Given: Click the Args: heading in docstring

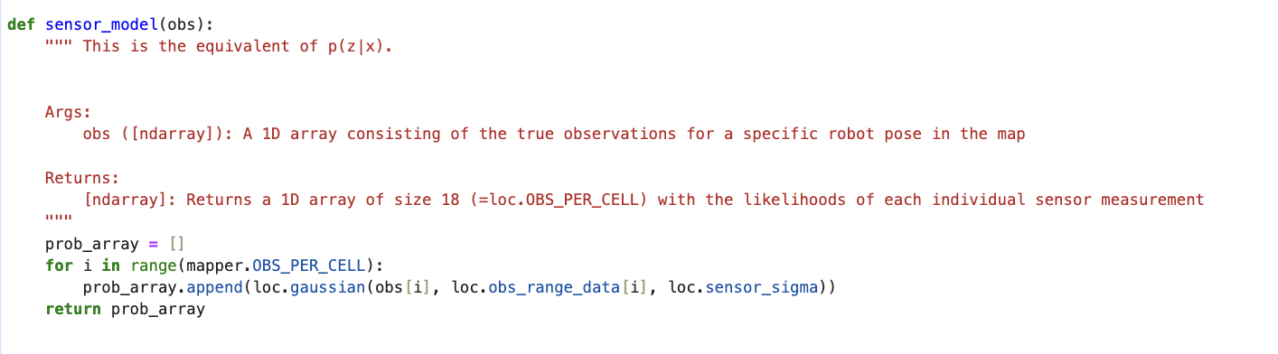Looking at the screenshot, I should tap(69, 112).
